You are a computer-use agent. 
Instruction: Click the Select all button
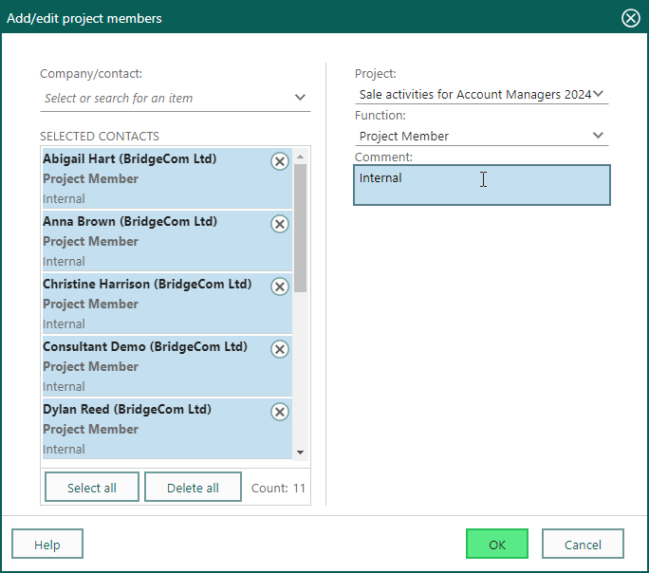tap(92, 488)
